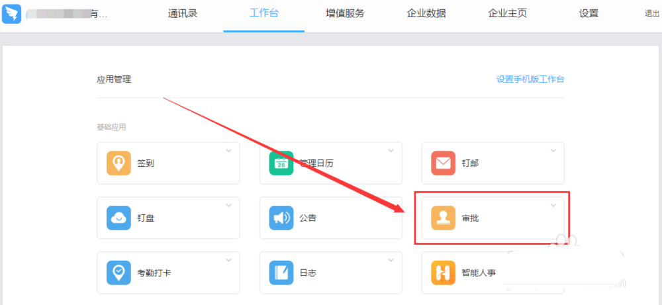Screen dimensions: 662x305
Task: Open the 签到 check-in app icon
Action: 118,163
